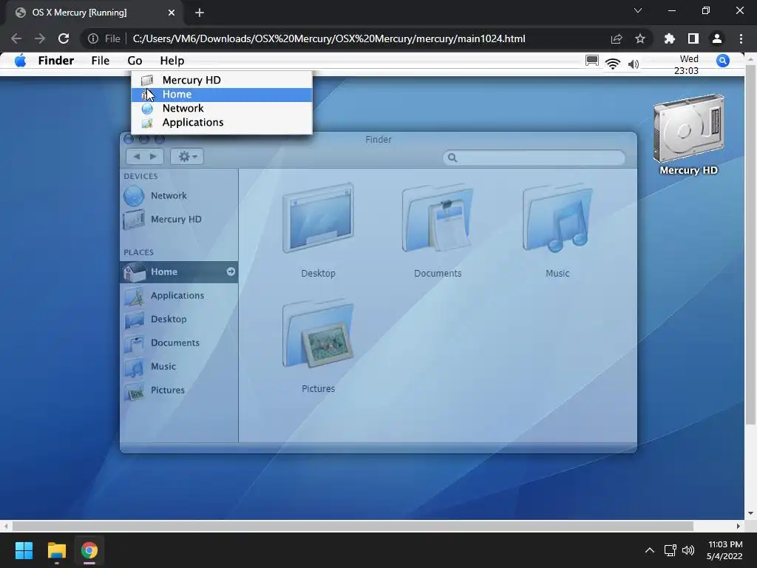
Task: Reload the page in Chrome
Action: (64, 38)
